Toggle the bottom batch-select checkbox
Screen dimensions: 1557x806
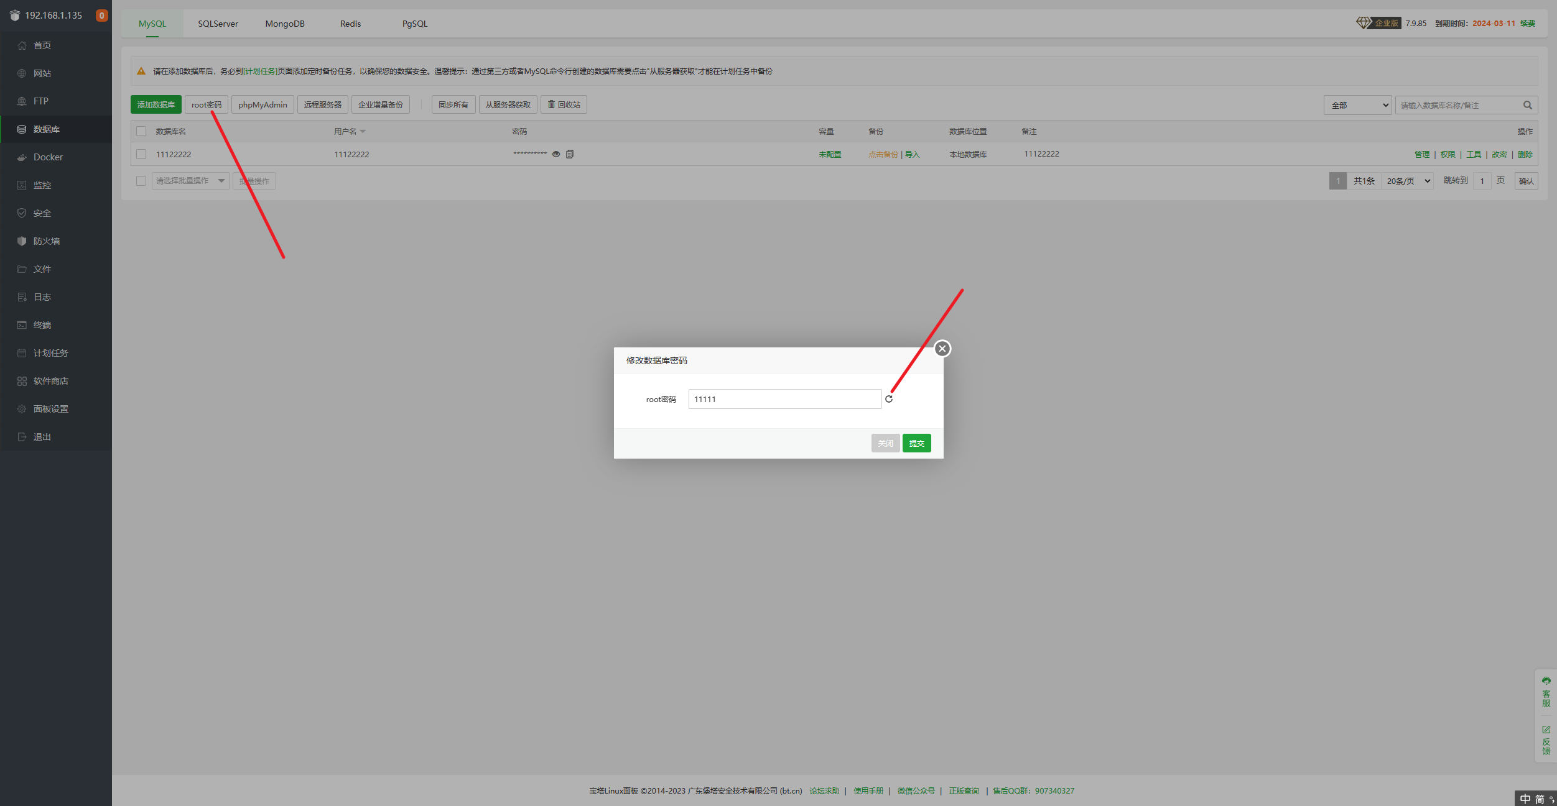(x=141, y=181)
